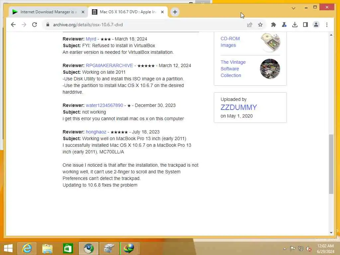
Task: Open the Windows Store taskbar icon
Action: 68,248
